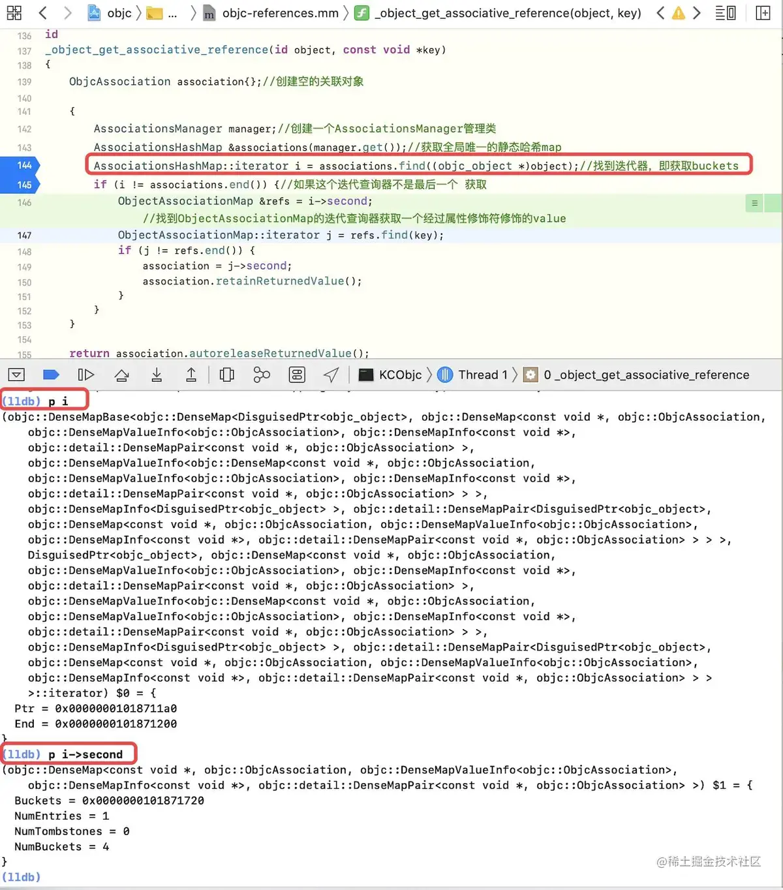Click the find call on line 144
This screenshot has height=890, width=783.
[412, 166]
